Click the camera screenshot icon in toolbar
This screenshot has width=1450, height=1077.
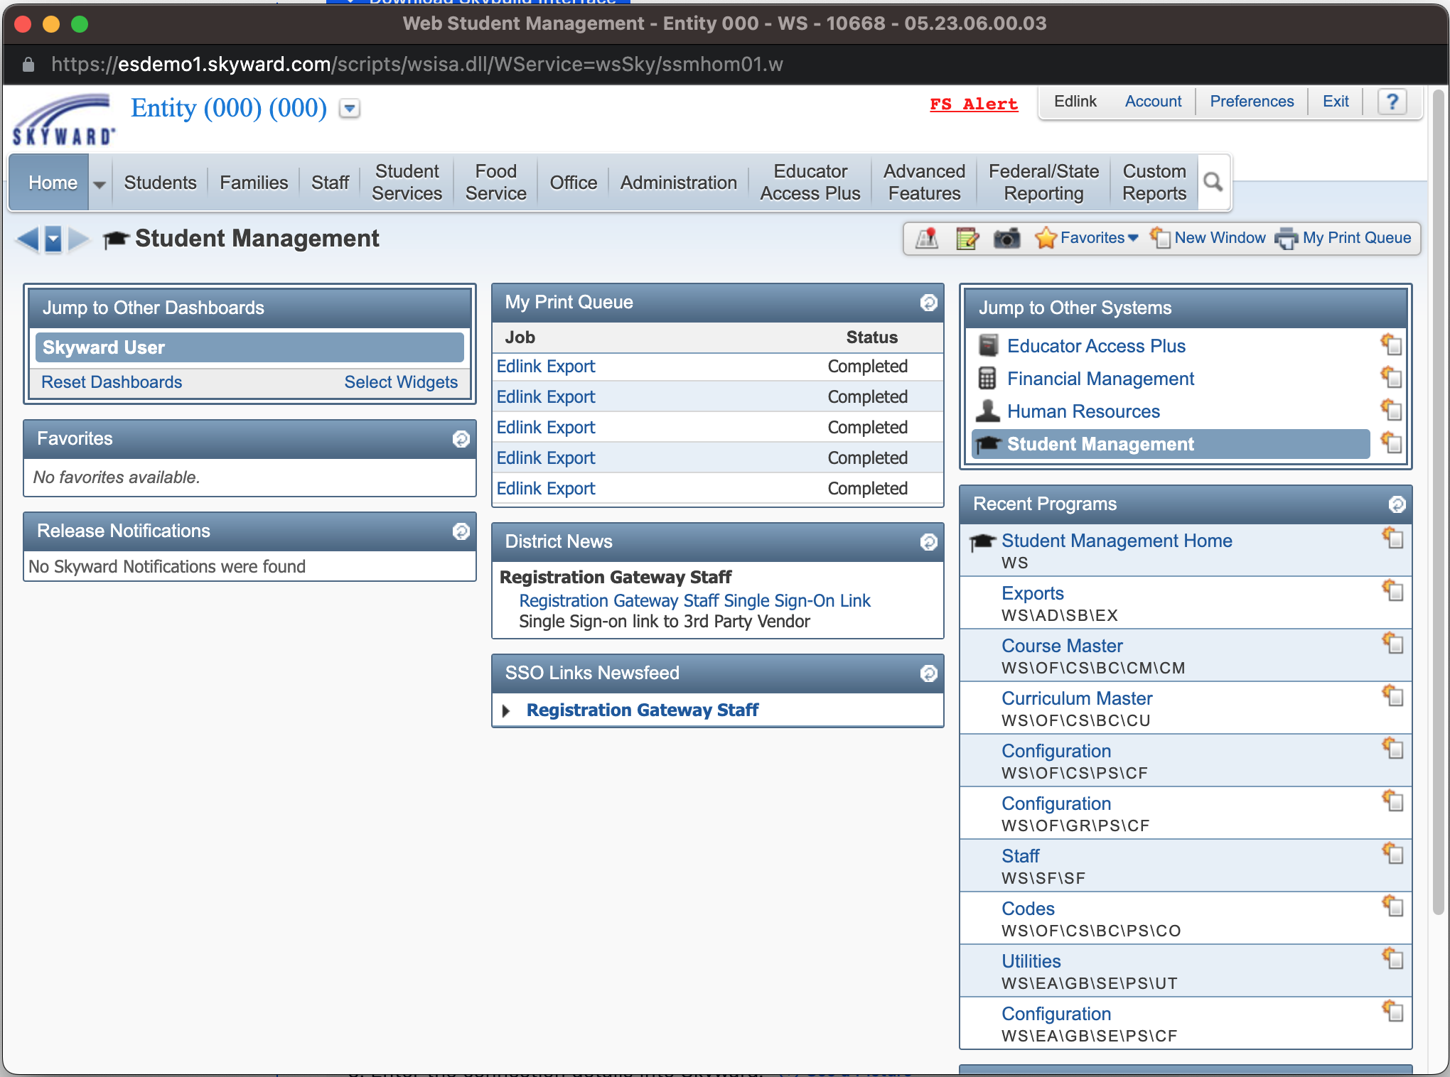tap(1006, 238)
